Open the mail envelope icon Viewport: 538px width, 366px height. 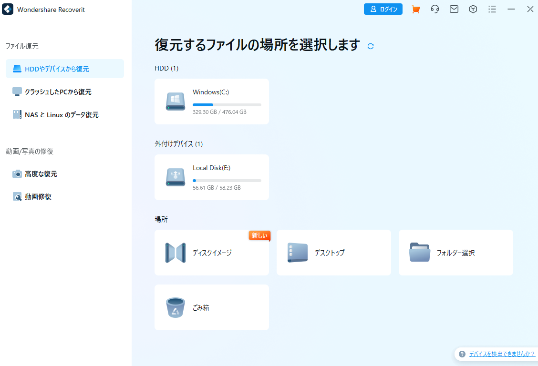tap(454, 9)
